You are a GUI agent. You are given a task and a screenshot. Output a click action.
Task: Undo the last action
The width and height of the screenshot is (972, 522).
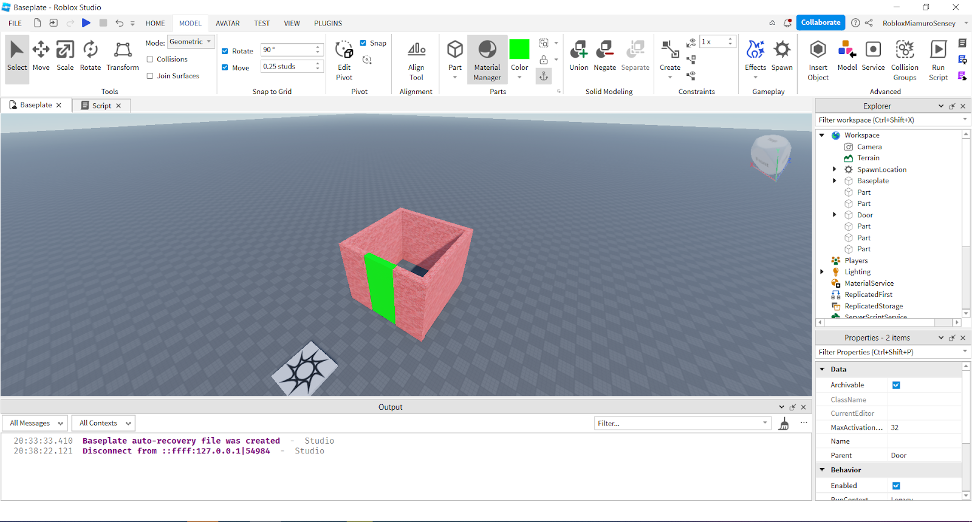119,23
